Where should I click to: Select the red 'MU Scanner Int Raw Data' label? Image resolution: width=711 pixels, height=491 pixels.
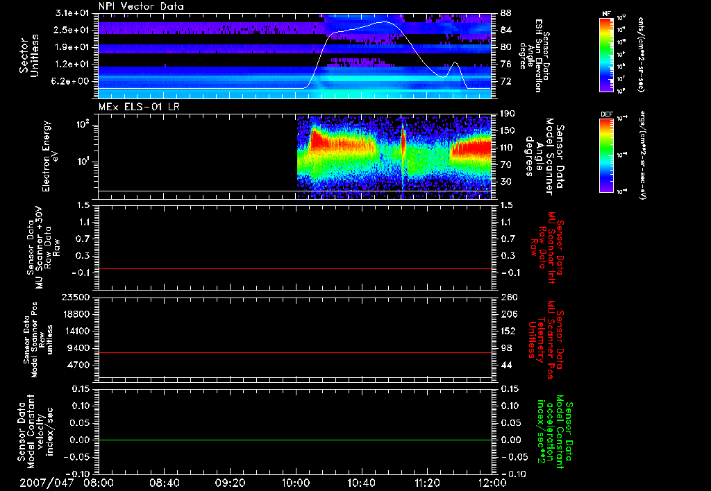[x=546, y=248]
